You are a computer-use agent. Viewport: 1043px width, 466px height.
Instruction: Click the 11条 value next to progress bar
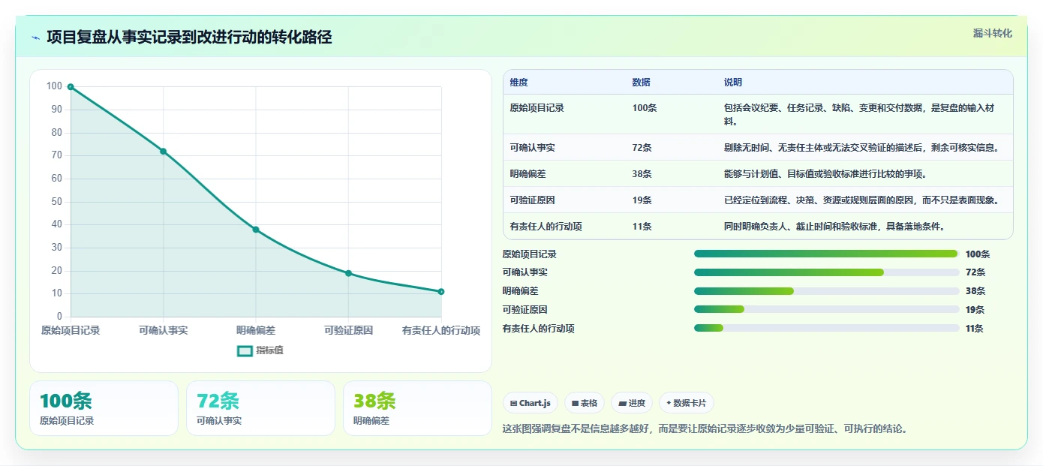tap(974, 329)
